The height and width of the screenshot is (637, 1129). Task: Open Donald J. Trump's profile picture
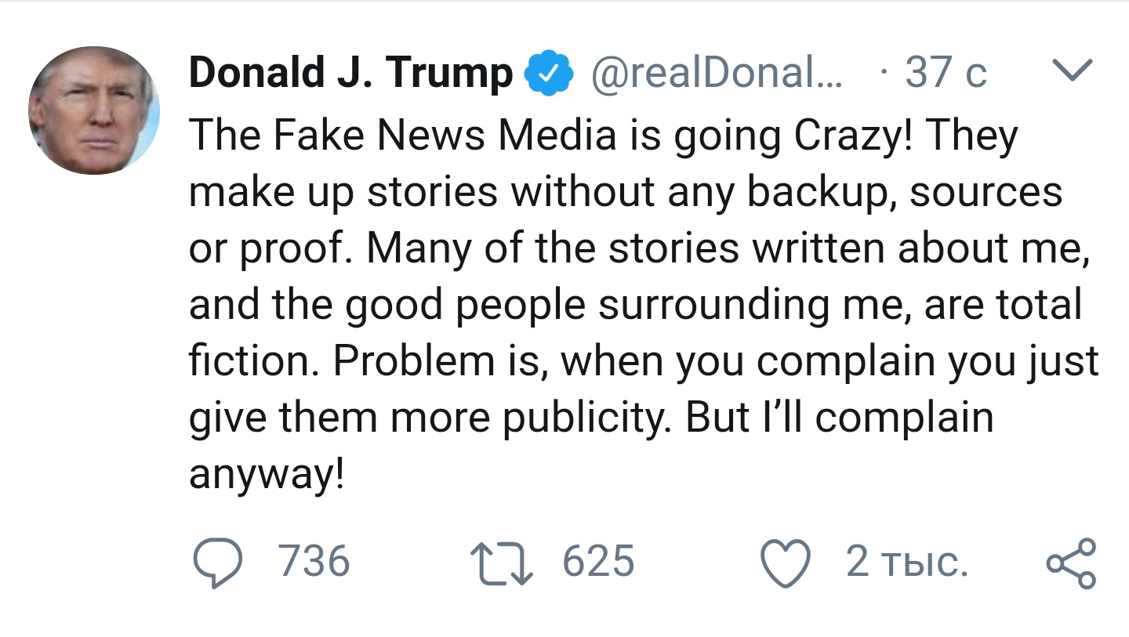[x=94, y=110]
